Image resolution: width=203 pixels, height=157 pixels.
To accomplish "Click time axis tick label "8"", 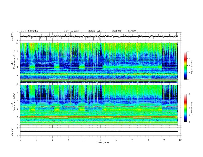I will (148, 140).
